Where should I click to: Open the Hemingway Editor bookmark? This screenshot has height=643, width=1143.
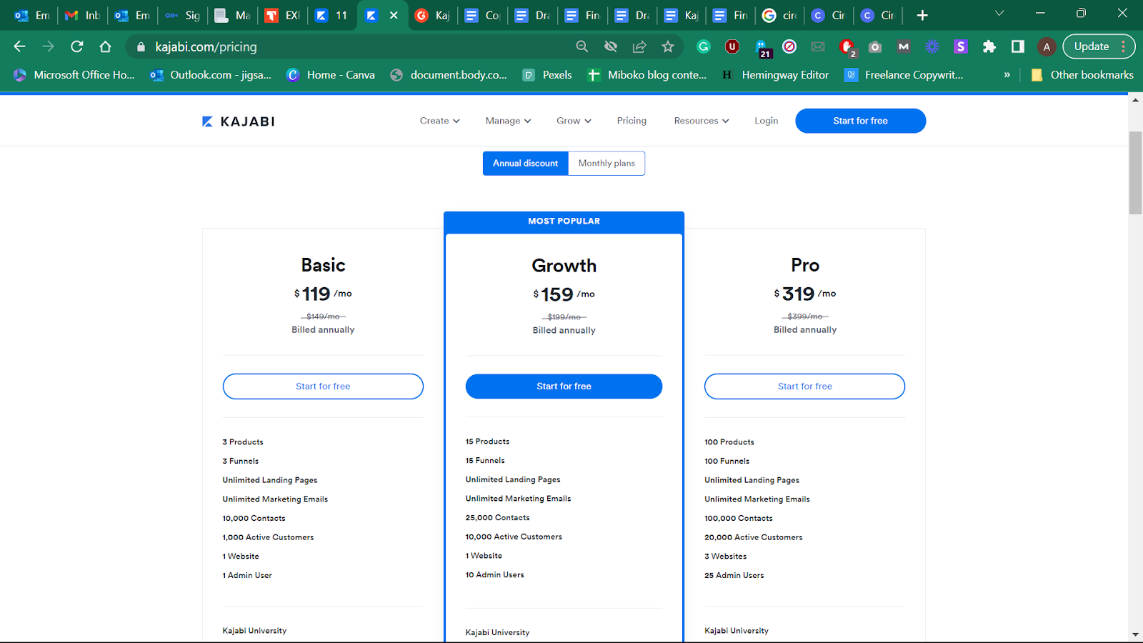(x=775, y=74)
